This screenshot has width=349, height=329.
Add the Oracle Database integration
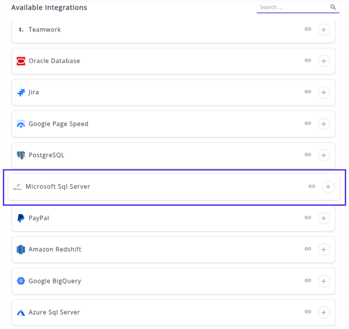click(x=323, y=61)
